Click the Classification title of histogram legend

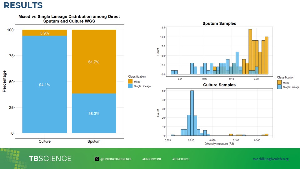(285, 77)
